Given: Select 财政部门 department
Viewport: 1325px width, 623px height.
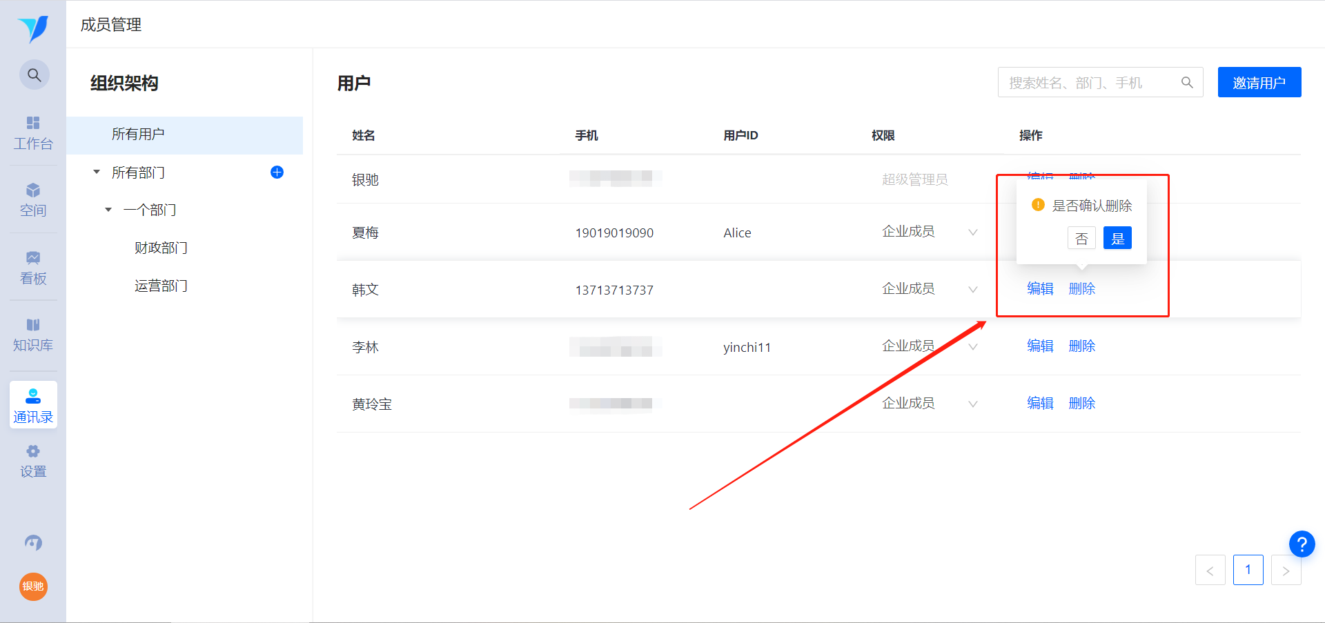Looking at the screenshot, I should point(161,248).
